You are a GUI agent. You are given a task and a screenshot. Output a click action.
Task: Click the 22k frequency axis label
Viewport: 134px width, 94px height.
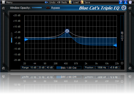pos(117,64)
